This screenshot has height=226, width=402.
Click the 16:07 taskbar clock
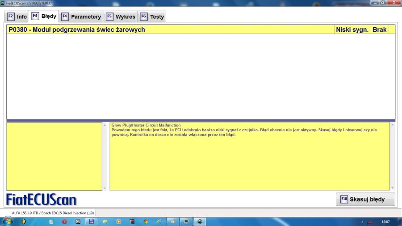pos(385,222)
